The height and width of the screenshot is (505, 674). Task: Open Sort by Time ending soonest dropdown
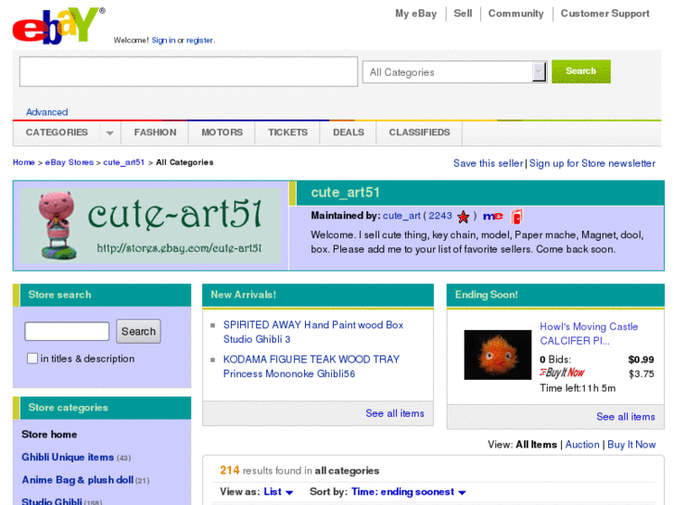pyautogui.click(x=408, y=492)
